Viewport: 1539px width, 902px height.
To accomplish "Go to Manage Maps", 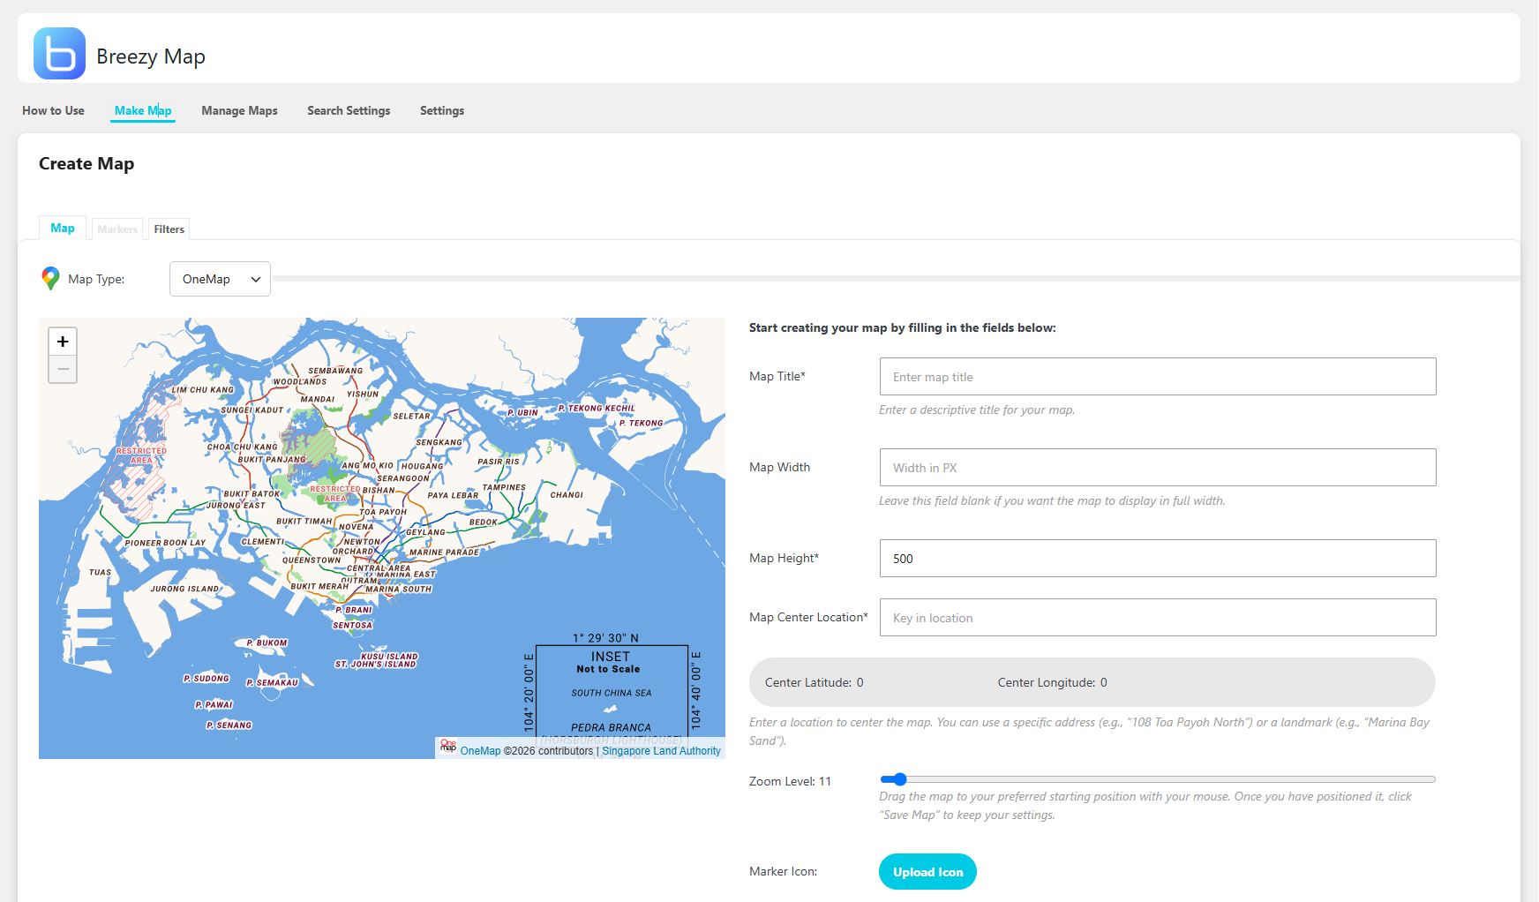I will pos(239,110).
